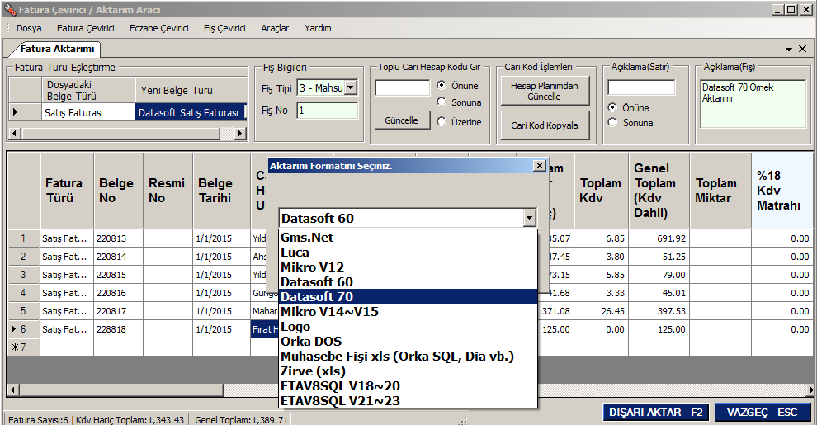Screen dimensions: 817x425
Task: Click Belge No cell 228818
Action: pos(118,329)
